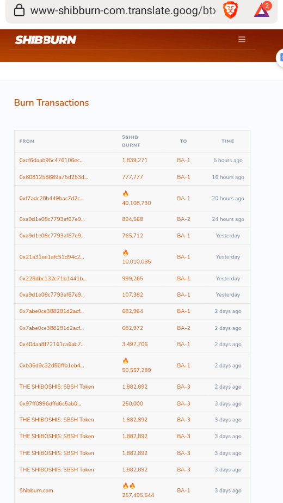
Task: Click BA-3 in the 250,000 row
Action: [183, 403]
